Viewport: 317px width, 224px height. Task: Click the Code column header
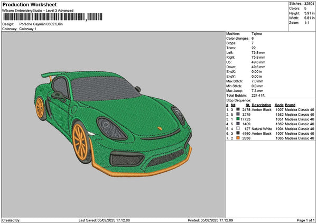tap(279, 105)
